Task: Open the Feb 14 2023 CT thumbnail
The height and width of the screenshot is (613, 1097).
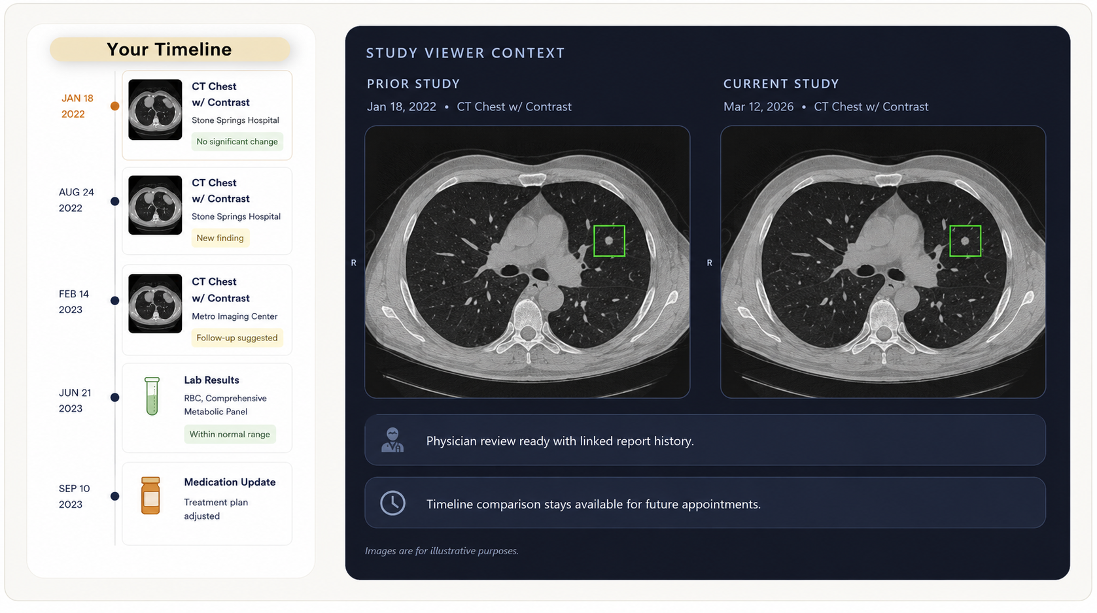Action: tap(155, 303)
